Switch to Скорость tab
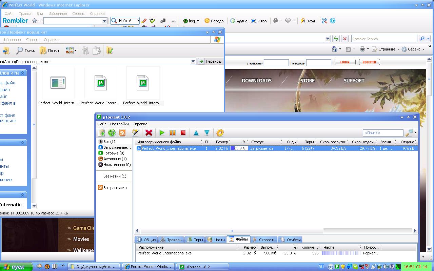 [x=264, y=239]
